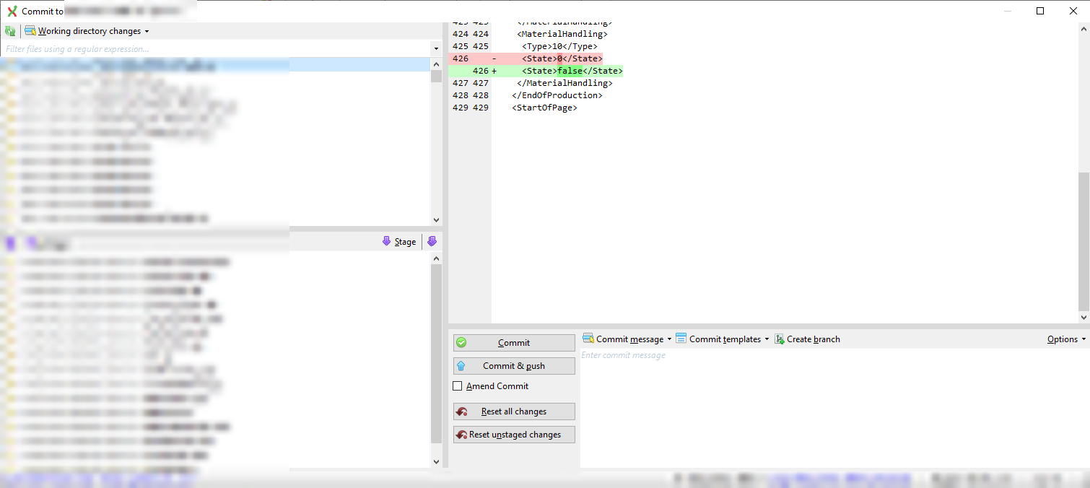1090x488 pixels.
Task: Focus the regular expression file filter field
Action: [215, 49]
